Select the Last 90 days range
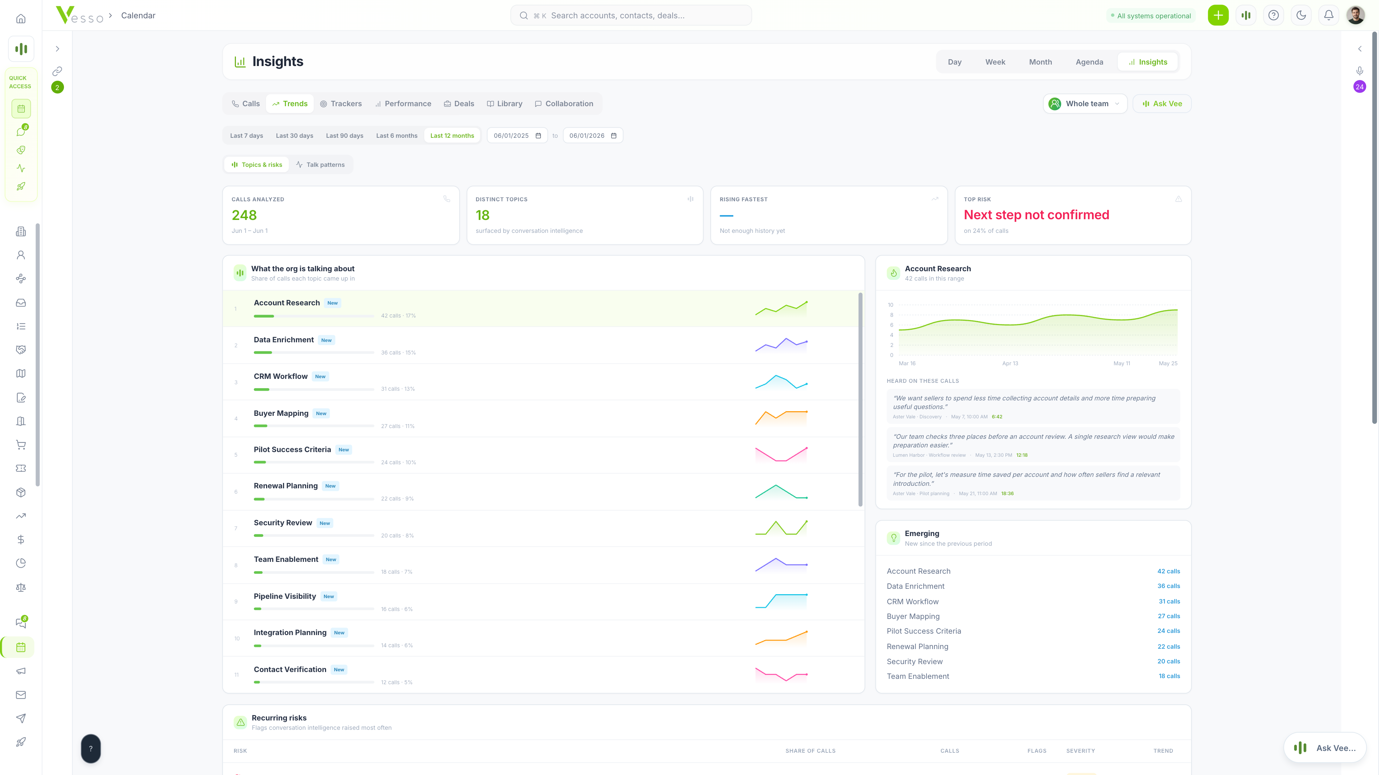 click(344, 136)
